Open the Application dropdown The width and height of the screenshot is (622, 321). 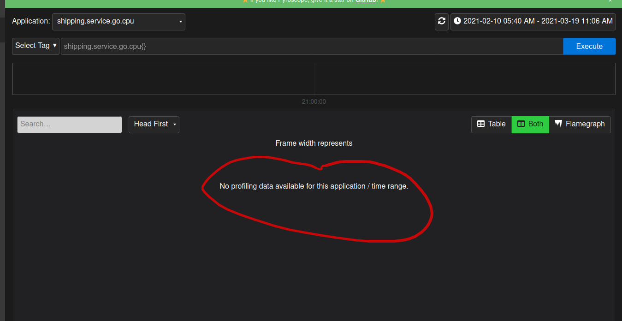[x=118, y=21]
